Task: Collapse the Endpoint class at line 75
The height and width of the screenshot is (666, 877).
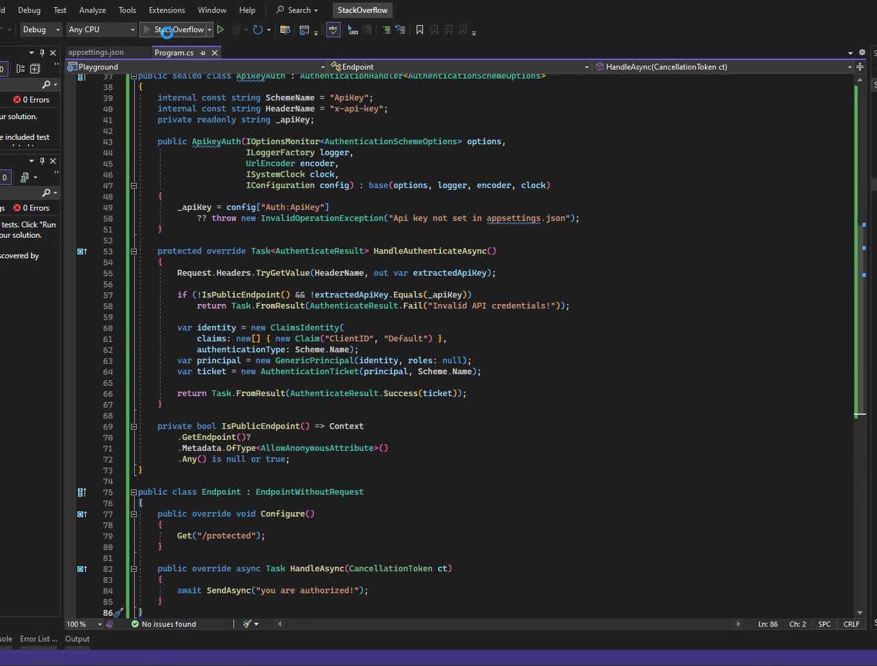Action: pos(133,492)
